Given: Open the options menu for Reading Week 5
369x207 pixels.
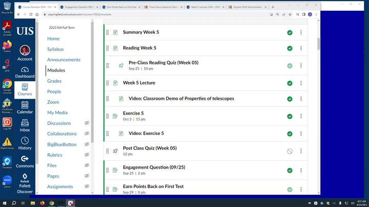Looking at the screenshot, I should click(x=301, y=49).
